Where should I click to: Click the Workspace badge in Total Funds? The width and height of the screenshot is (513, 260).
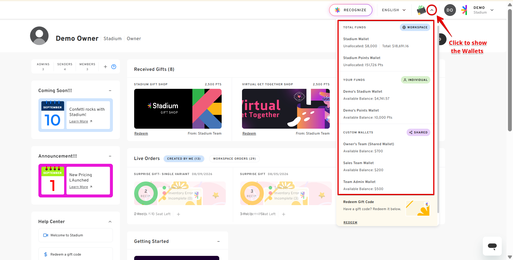pos(415,27)
